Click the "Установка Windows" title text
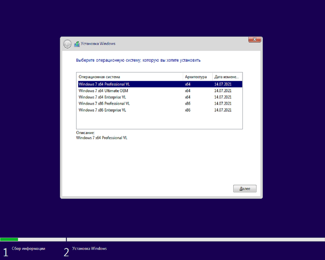Screen dimensions: 325x260 (x=98, y=43)
